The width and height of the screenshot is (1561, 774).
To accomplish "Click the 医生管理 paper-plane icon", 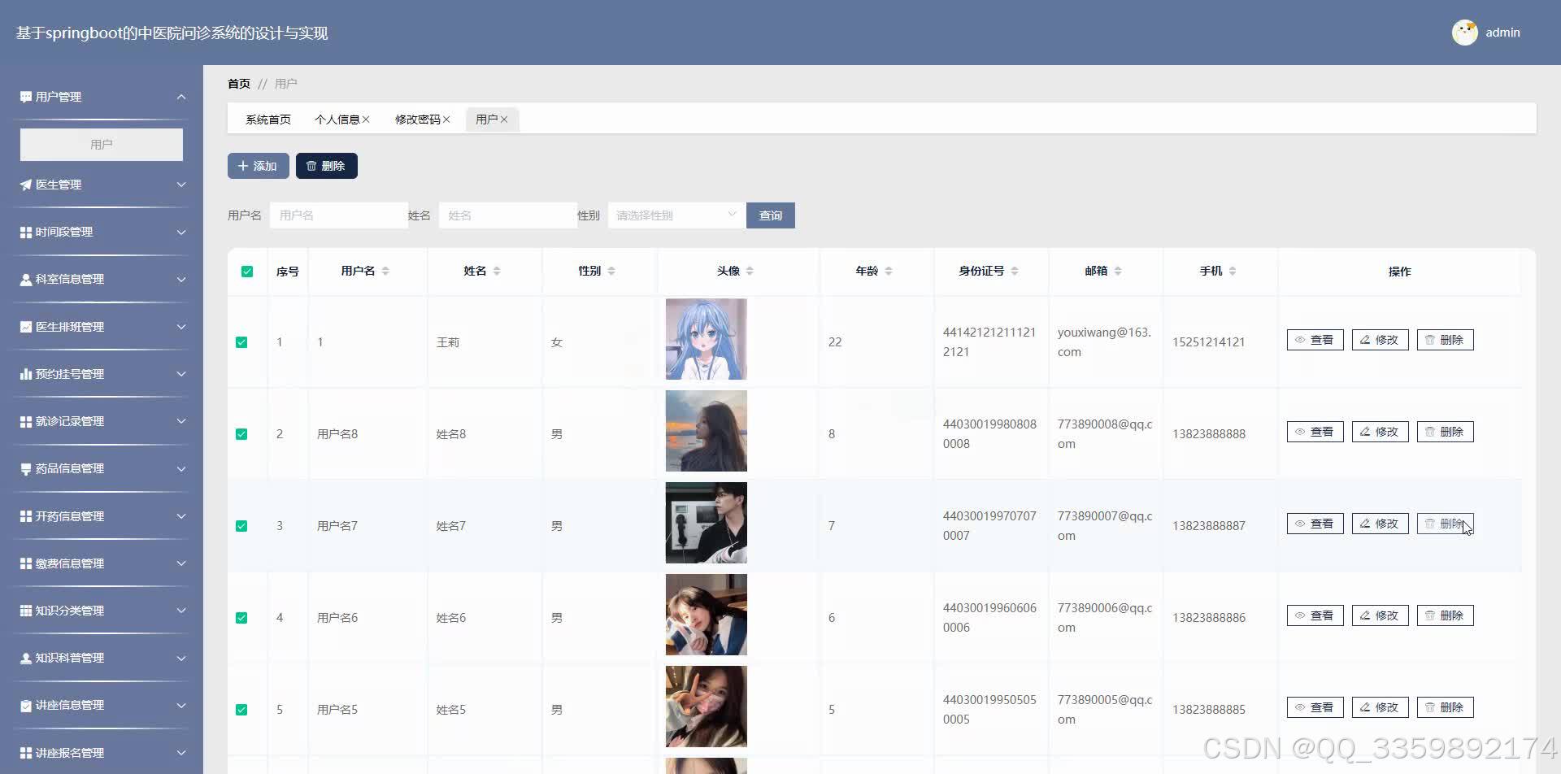I will [x=26, y=185].
